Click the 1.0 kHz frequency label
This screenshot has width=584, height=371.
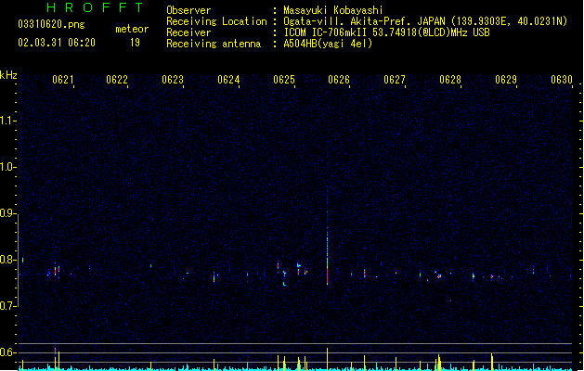point(7,167)
